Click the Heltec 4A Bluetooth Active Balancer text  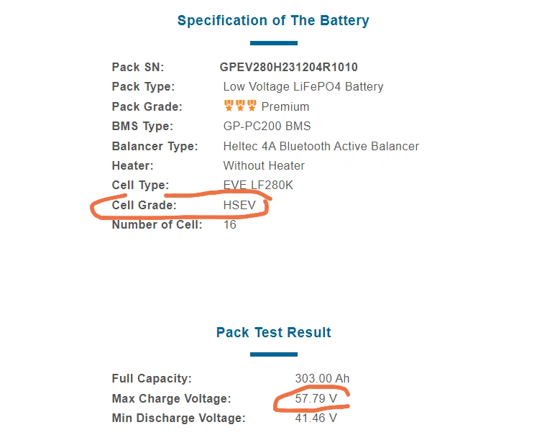click(x=321, y=146)
